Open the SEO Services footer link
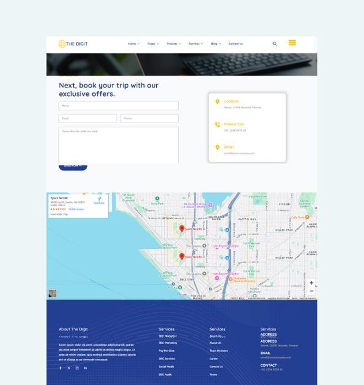Viewport: 364px width, 385px height. click(x=167, y=359)
